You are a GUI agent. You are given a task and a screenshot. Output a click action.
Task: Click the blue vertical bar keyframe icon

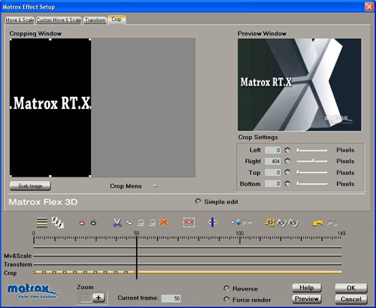[212, 222]
